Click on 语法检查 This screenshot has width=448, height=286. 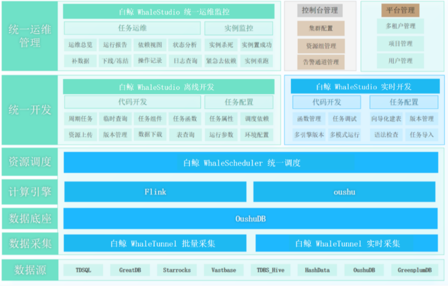[386, 135]
